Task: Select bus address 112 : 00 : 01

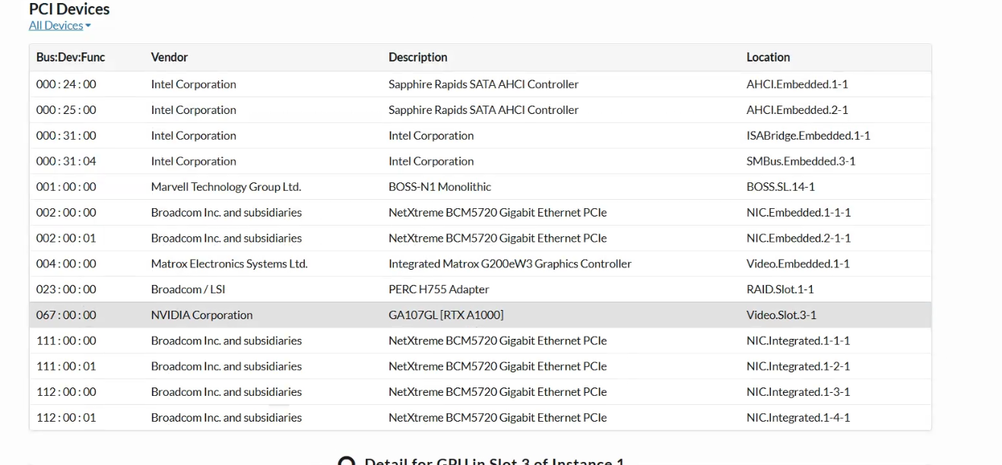Action: coord(66,418)
